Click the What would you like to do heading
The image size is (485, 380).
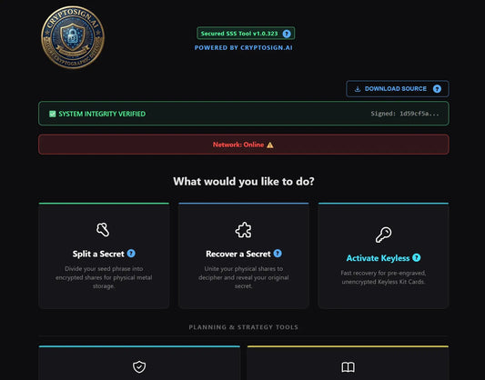point(244,181)
